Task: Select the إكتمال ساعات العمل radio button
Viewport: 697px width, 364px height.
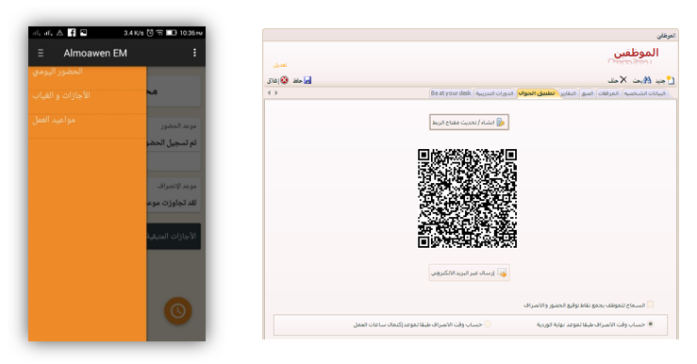Action: coord(488,324)
